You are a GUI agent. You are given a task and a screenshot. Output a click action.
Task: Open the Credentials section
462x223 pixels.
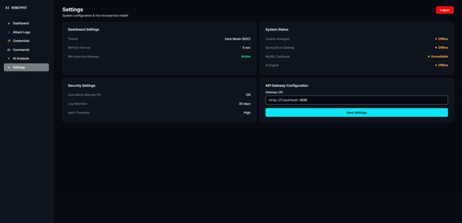[26, 41]
